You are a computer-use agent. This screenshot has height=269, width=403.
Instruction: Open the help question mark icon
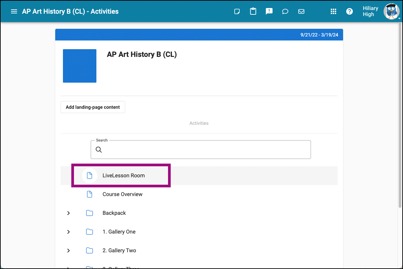click(x=349, y=11)
